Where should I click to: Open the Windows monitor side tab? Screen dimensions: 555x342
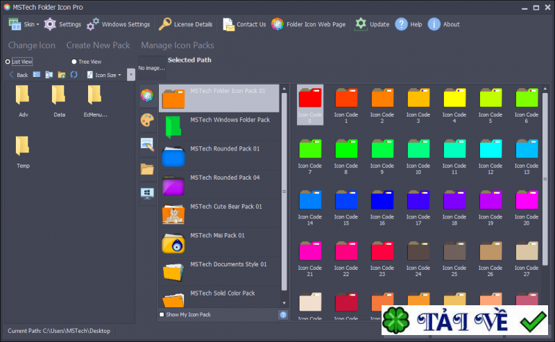point(148,192)
